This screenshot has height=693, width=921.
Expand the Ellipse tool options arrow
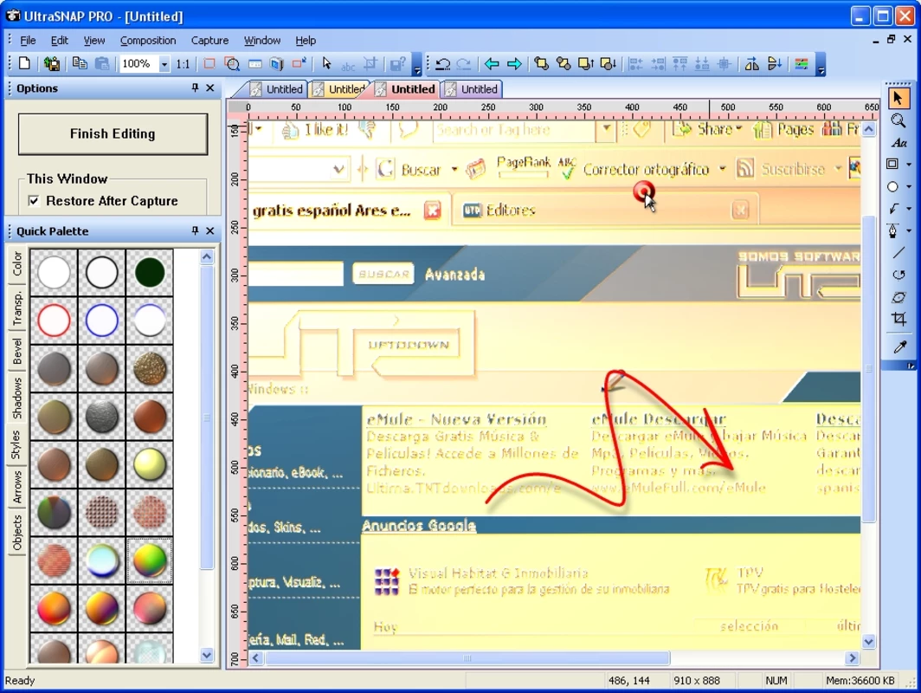point(909,187)
